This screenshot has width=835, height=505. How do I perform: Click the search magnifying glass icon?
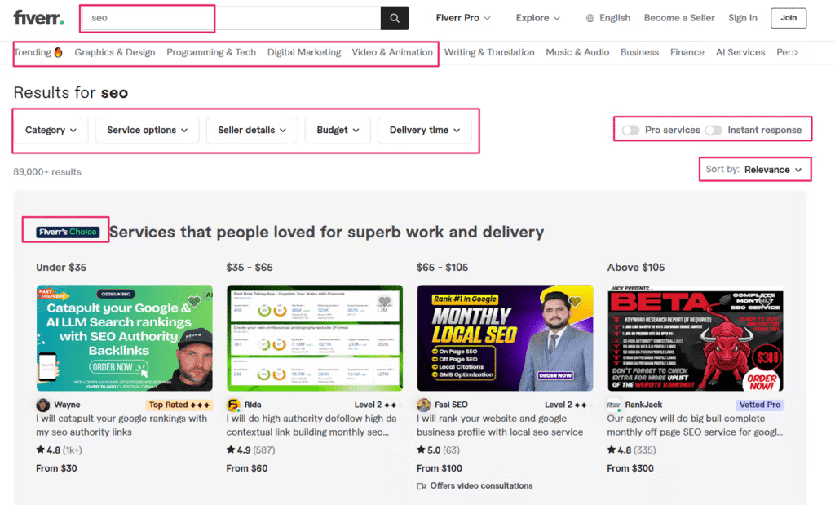(393, 17)
